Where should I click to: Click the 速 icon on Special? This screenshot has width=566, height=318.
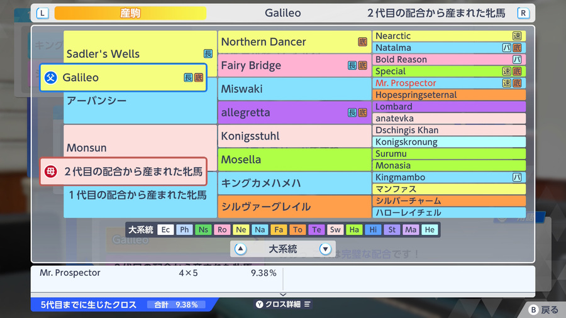507,72
